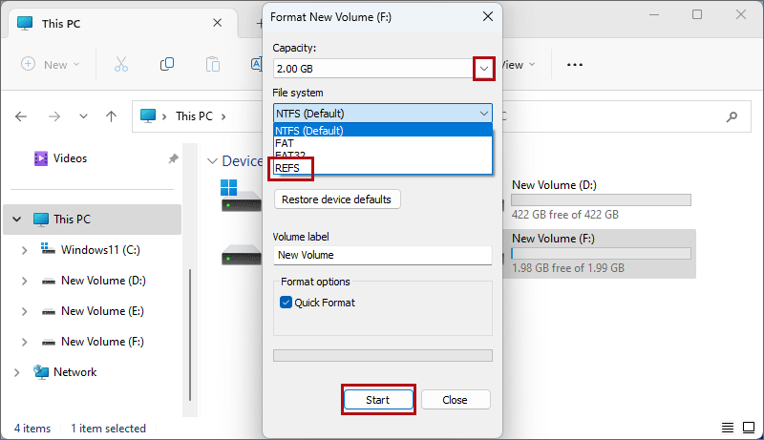
Task: Click the New Volume (F:) drive tile
Action: [x=600, y=253]
